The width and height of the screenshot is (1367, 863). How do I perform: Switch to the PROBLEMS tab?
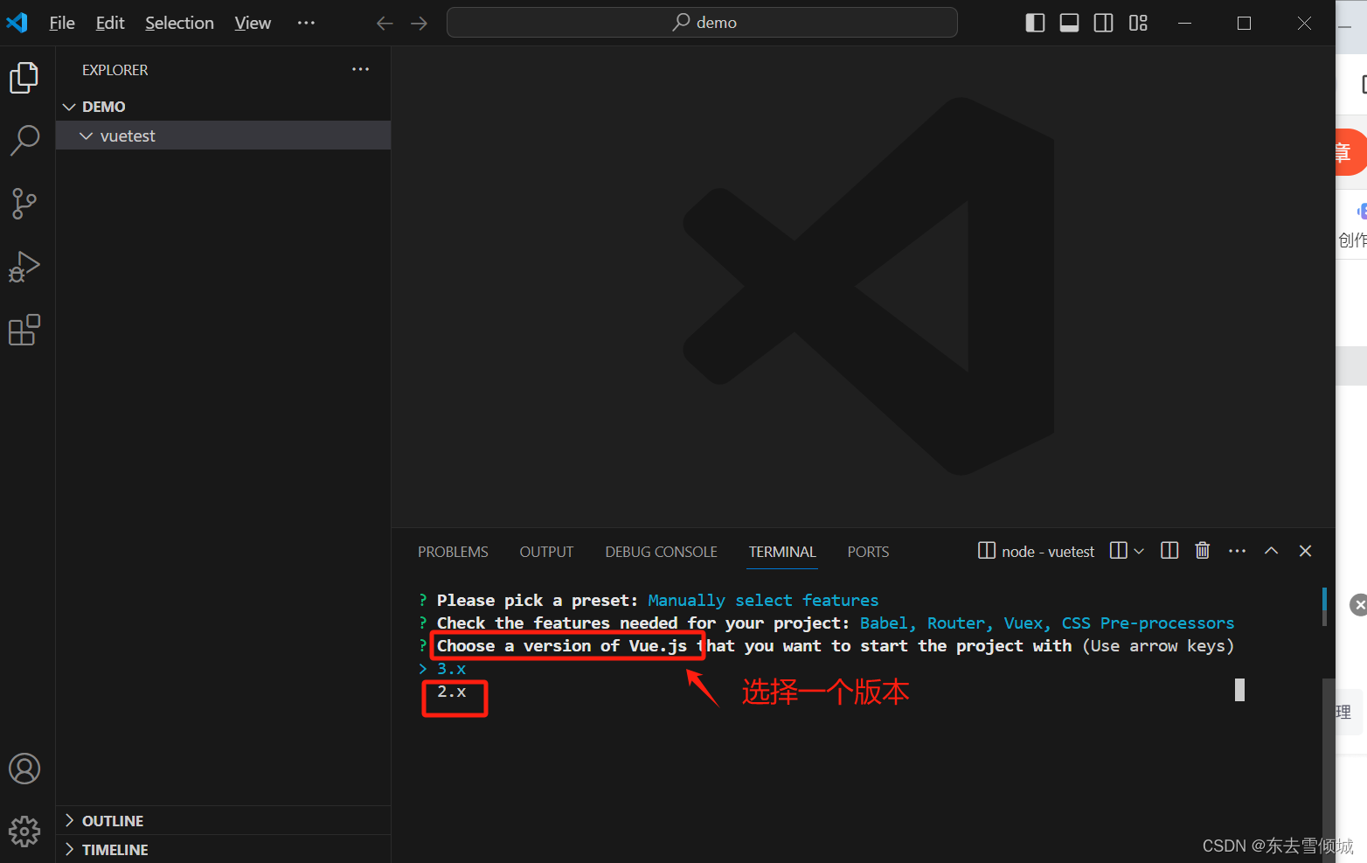click(x=453, y=552)
